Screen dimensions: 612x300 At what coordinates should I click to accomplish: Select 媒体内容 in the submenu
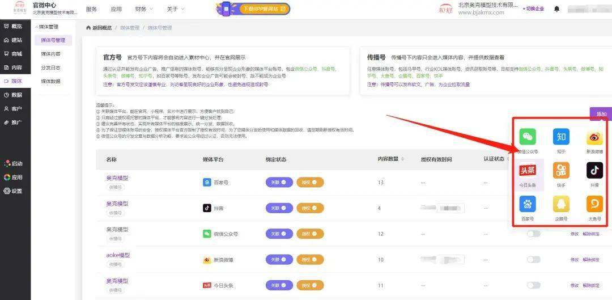(x=51, y=53)
